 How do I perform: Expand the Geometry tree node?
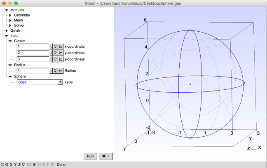point(10,15)
